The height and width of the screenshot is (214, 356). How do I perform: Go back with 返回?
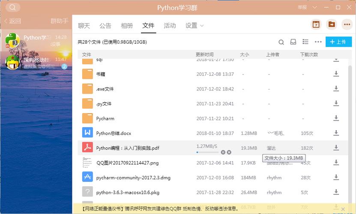(13, 21)
